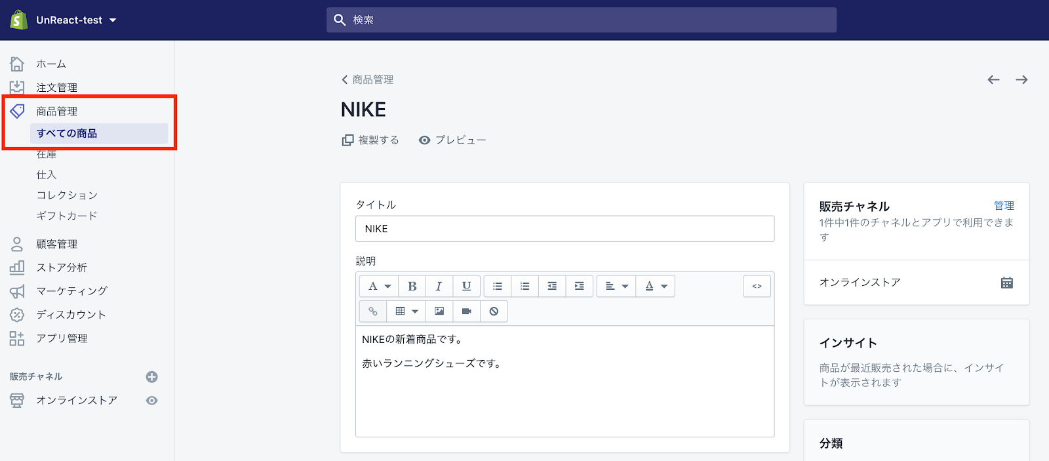Viewport: 1049px width, 461px height.
Task: Toggle underline formatting
Action: point(466,286)
